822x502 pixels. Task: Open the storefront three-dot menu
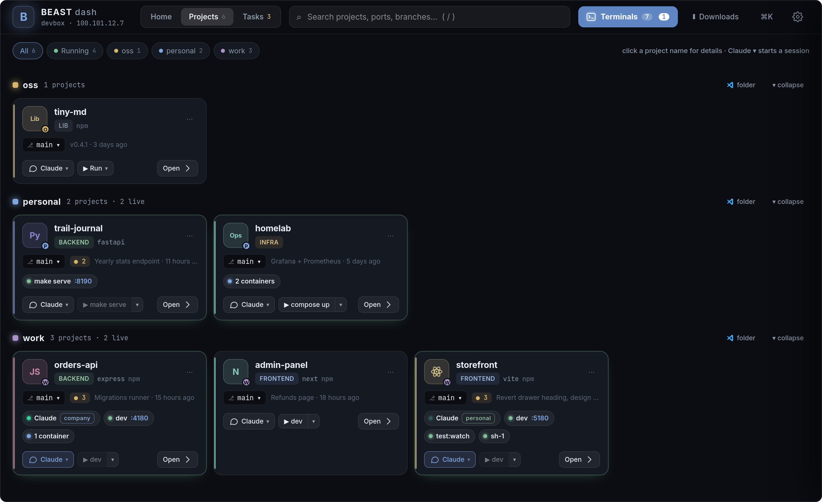point(591,372)
